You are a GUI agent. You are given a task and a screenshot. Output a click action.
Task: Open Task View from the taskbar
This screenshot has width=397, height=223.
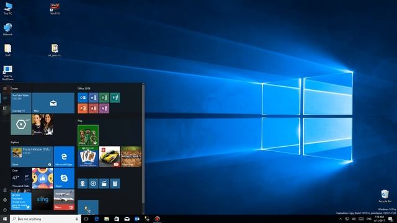86,219
